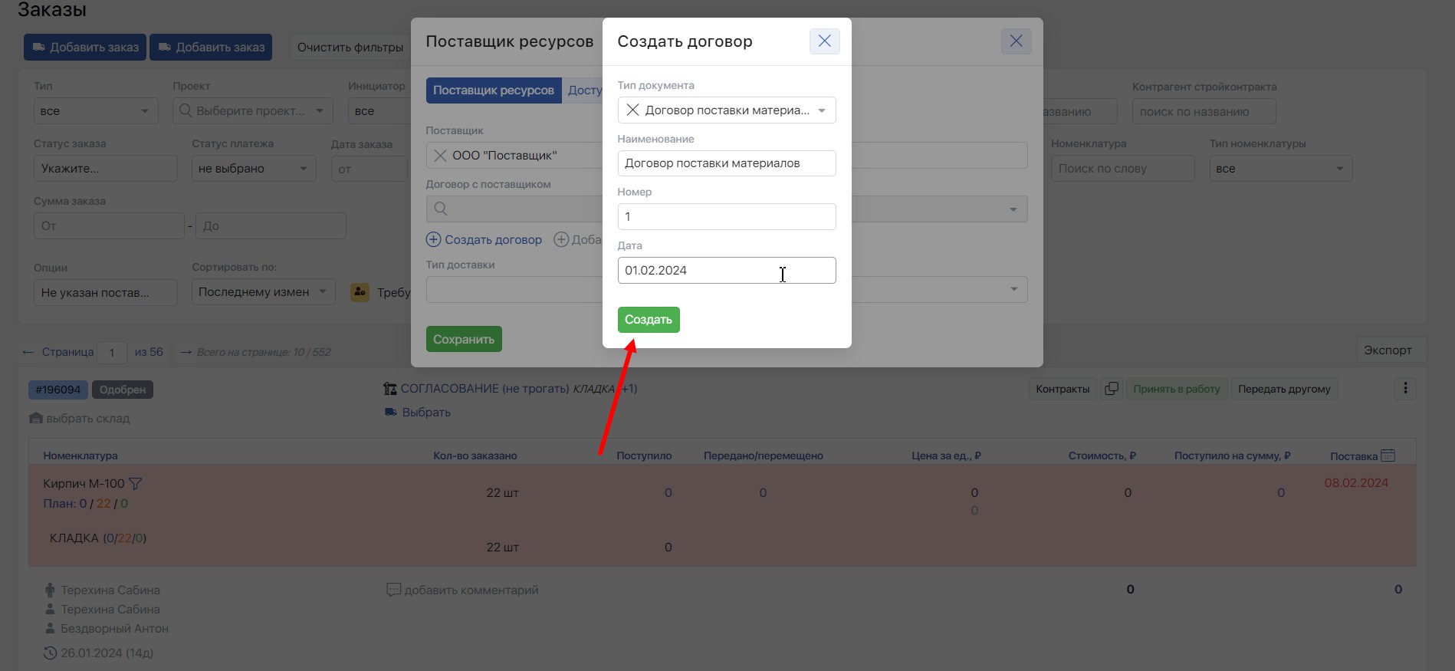Click the calendar icon beside Поставка column

coord(1388,456)
